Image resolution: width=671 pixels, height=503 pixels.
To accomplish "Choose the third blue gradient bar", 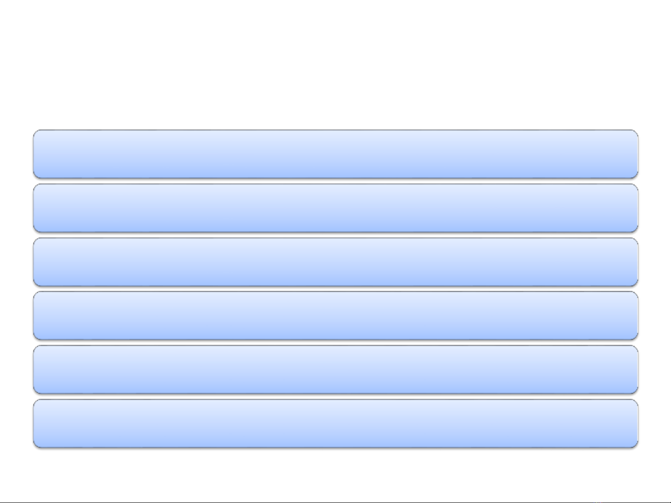I will point(335,262).
